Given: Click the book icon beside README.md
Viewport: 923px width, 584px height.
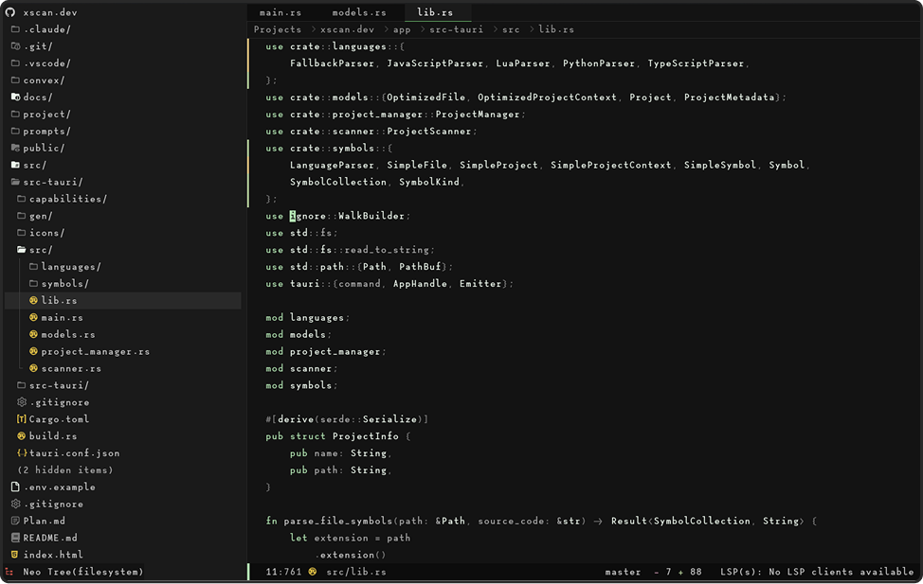Looking at the screenshot, I should (15, 539).
